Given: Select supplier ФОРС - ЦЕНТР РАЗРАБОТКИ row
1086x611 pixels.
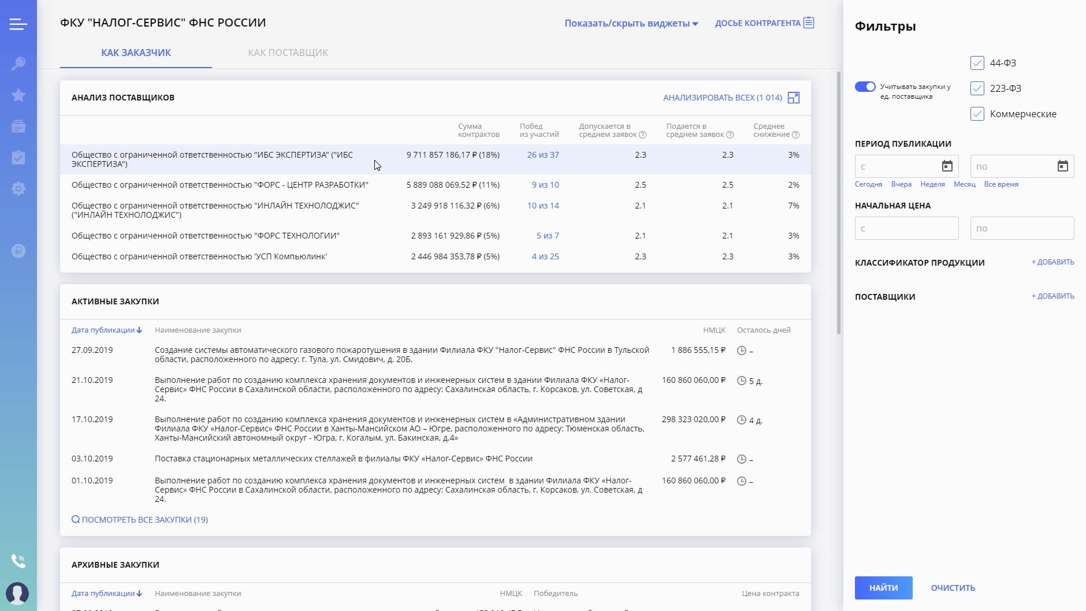Looking at the screenshot, I should point(436,185).
